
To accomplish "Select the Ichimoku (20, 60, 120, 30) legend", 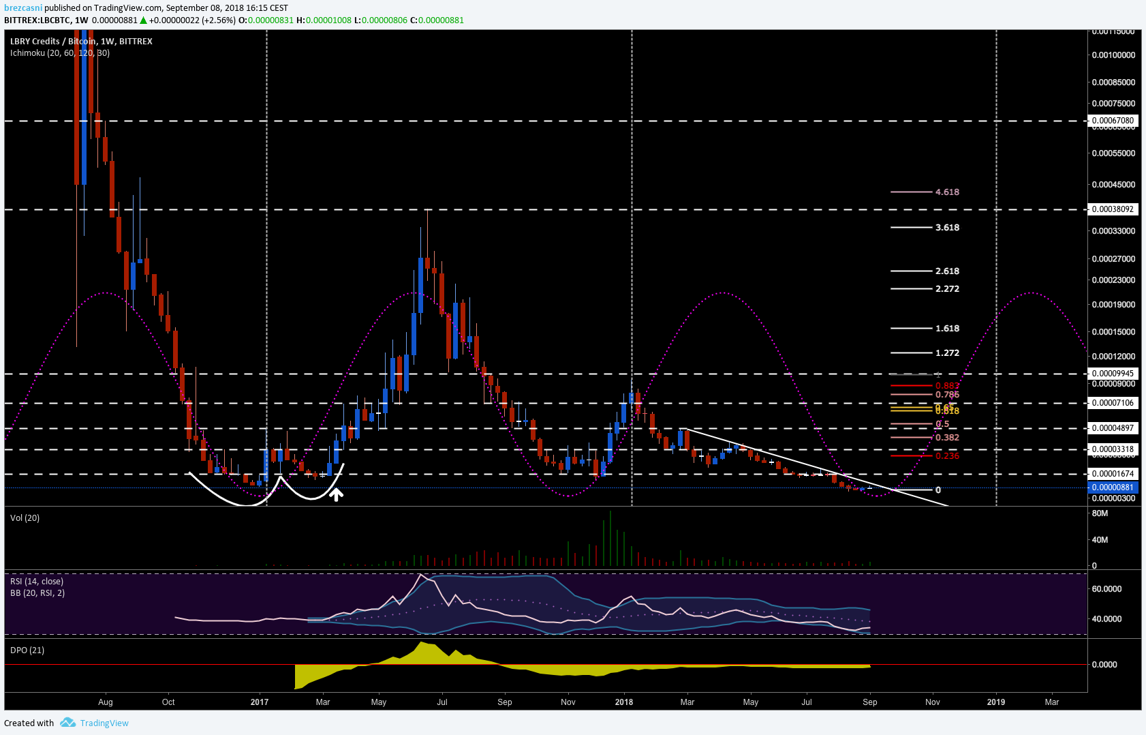I will point(60,53).
